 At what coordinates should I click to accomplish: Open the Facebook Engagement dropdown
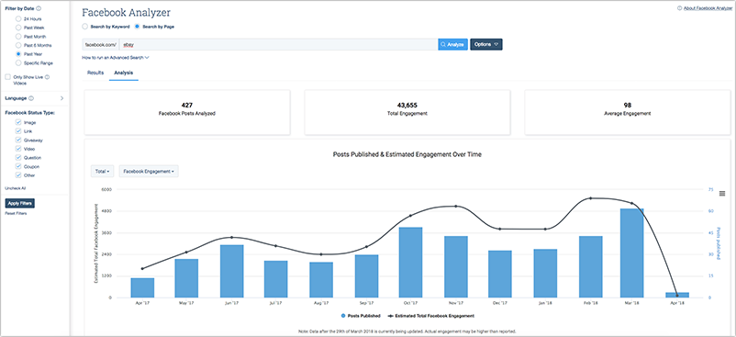point(149,172)
